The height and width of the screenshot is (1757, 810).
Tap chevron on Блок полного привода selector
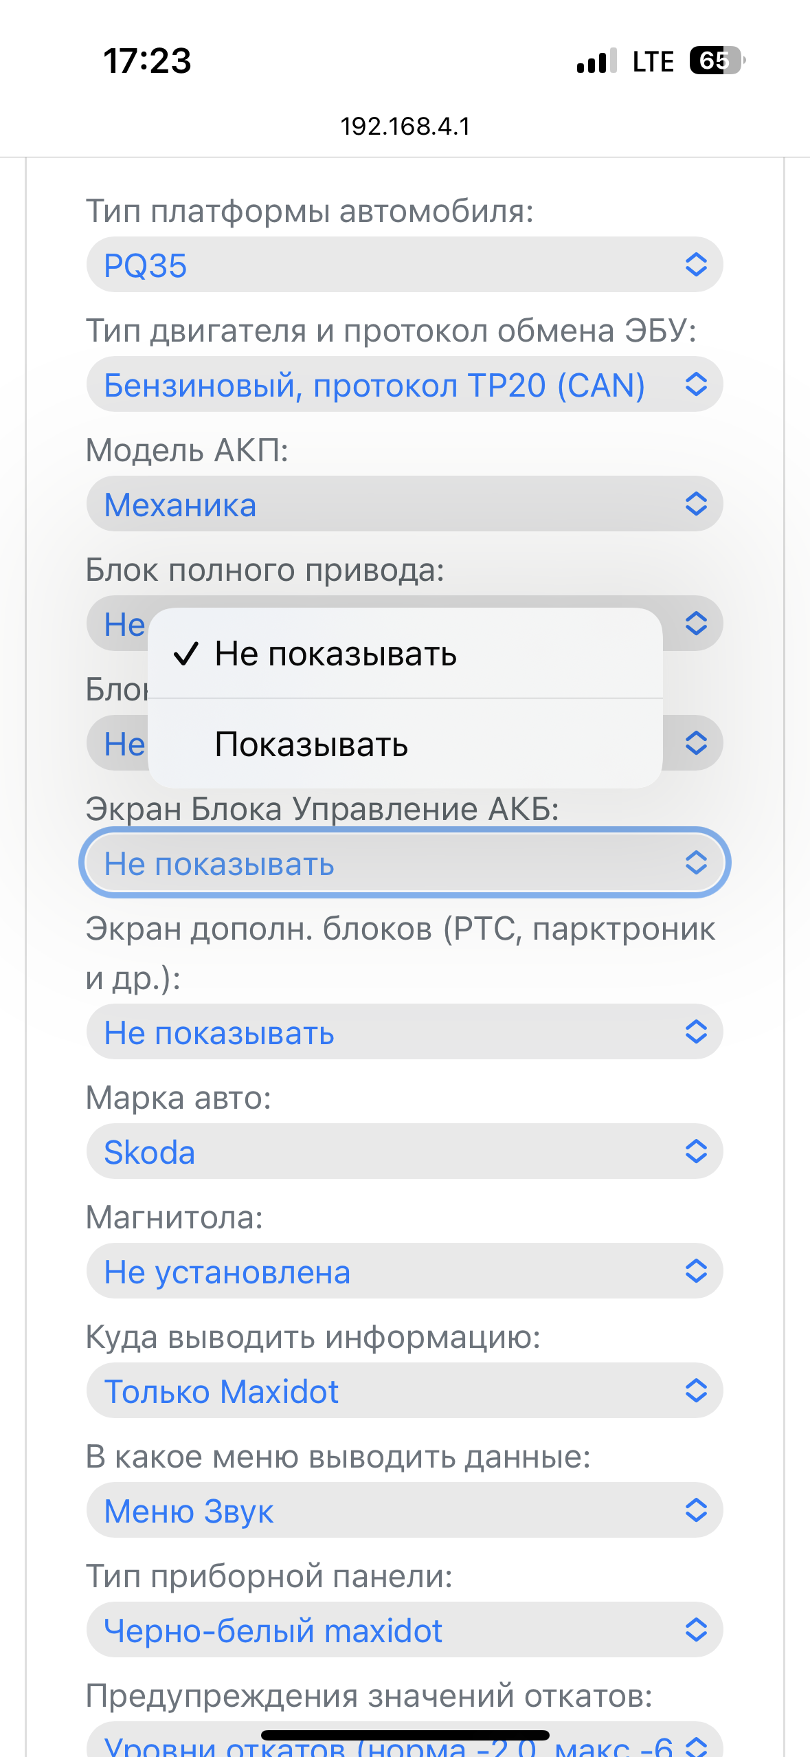696,623
